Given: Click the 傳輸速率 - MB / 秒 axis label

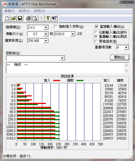Looking at the screenshot, I should pos(53,148).
